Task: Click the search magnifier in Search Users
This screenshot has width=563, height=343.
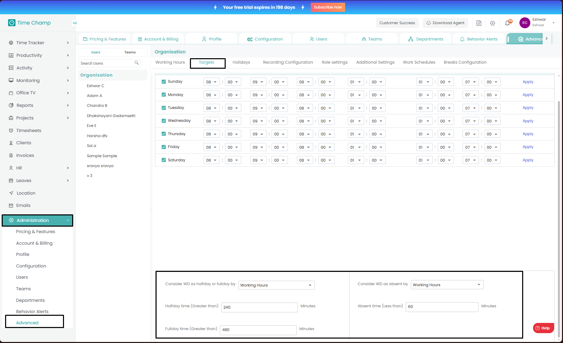Action: [x=136, y=63]
